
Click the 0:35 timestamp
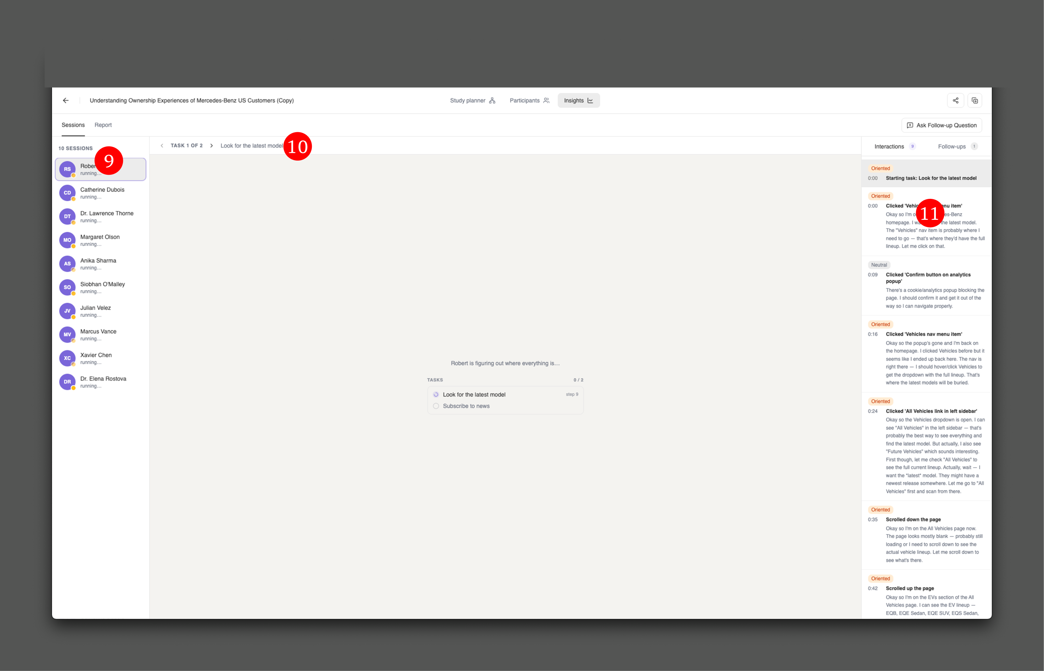pos(872,519)
